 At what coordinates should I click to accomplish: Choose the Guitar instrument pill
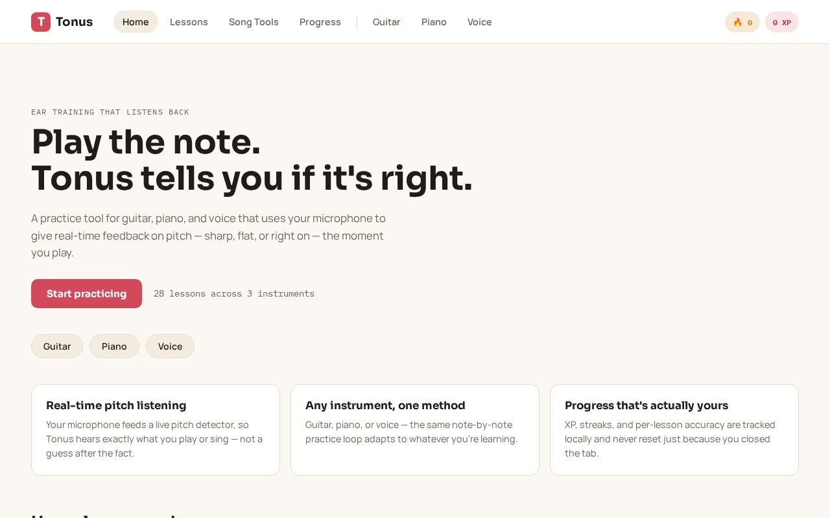pyautogui.click(x=57, y=346)
